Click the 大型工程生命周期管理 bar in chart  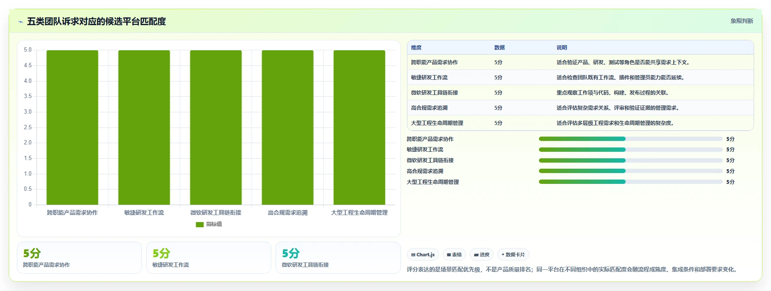[x=359, y=128]
